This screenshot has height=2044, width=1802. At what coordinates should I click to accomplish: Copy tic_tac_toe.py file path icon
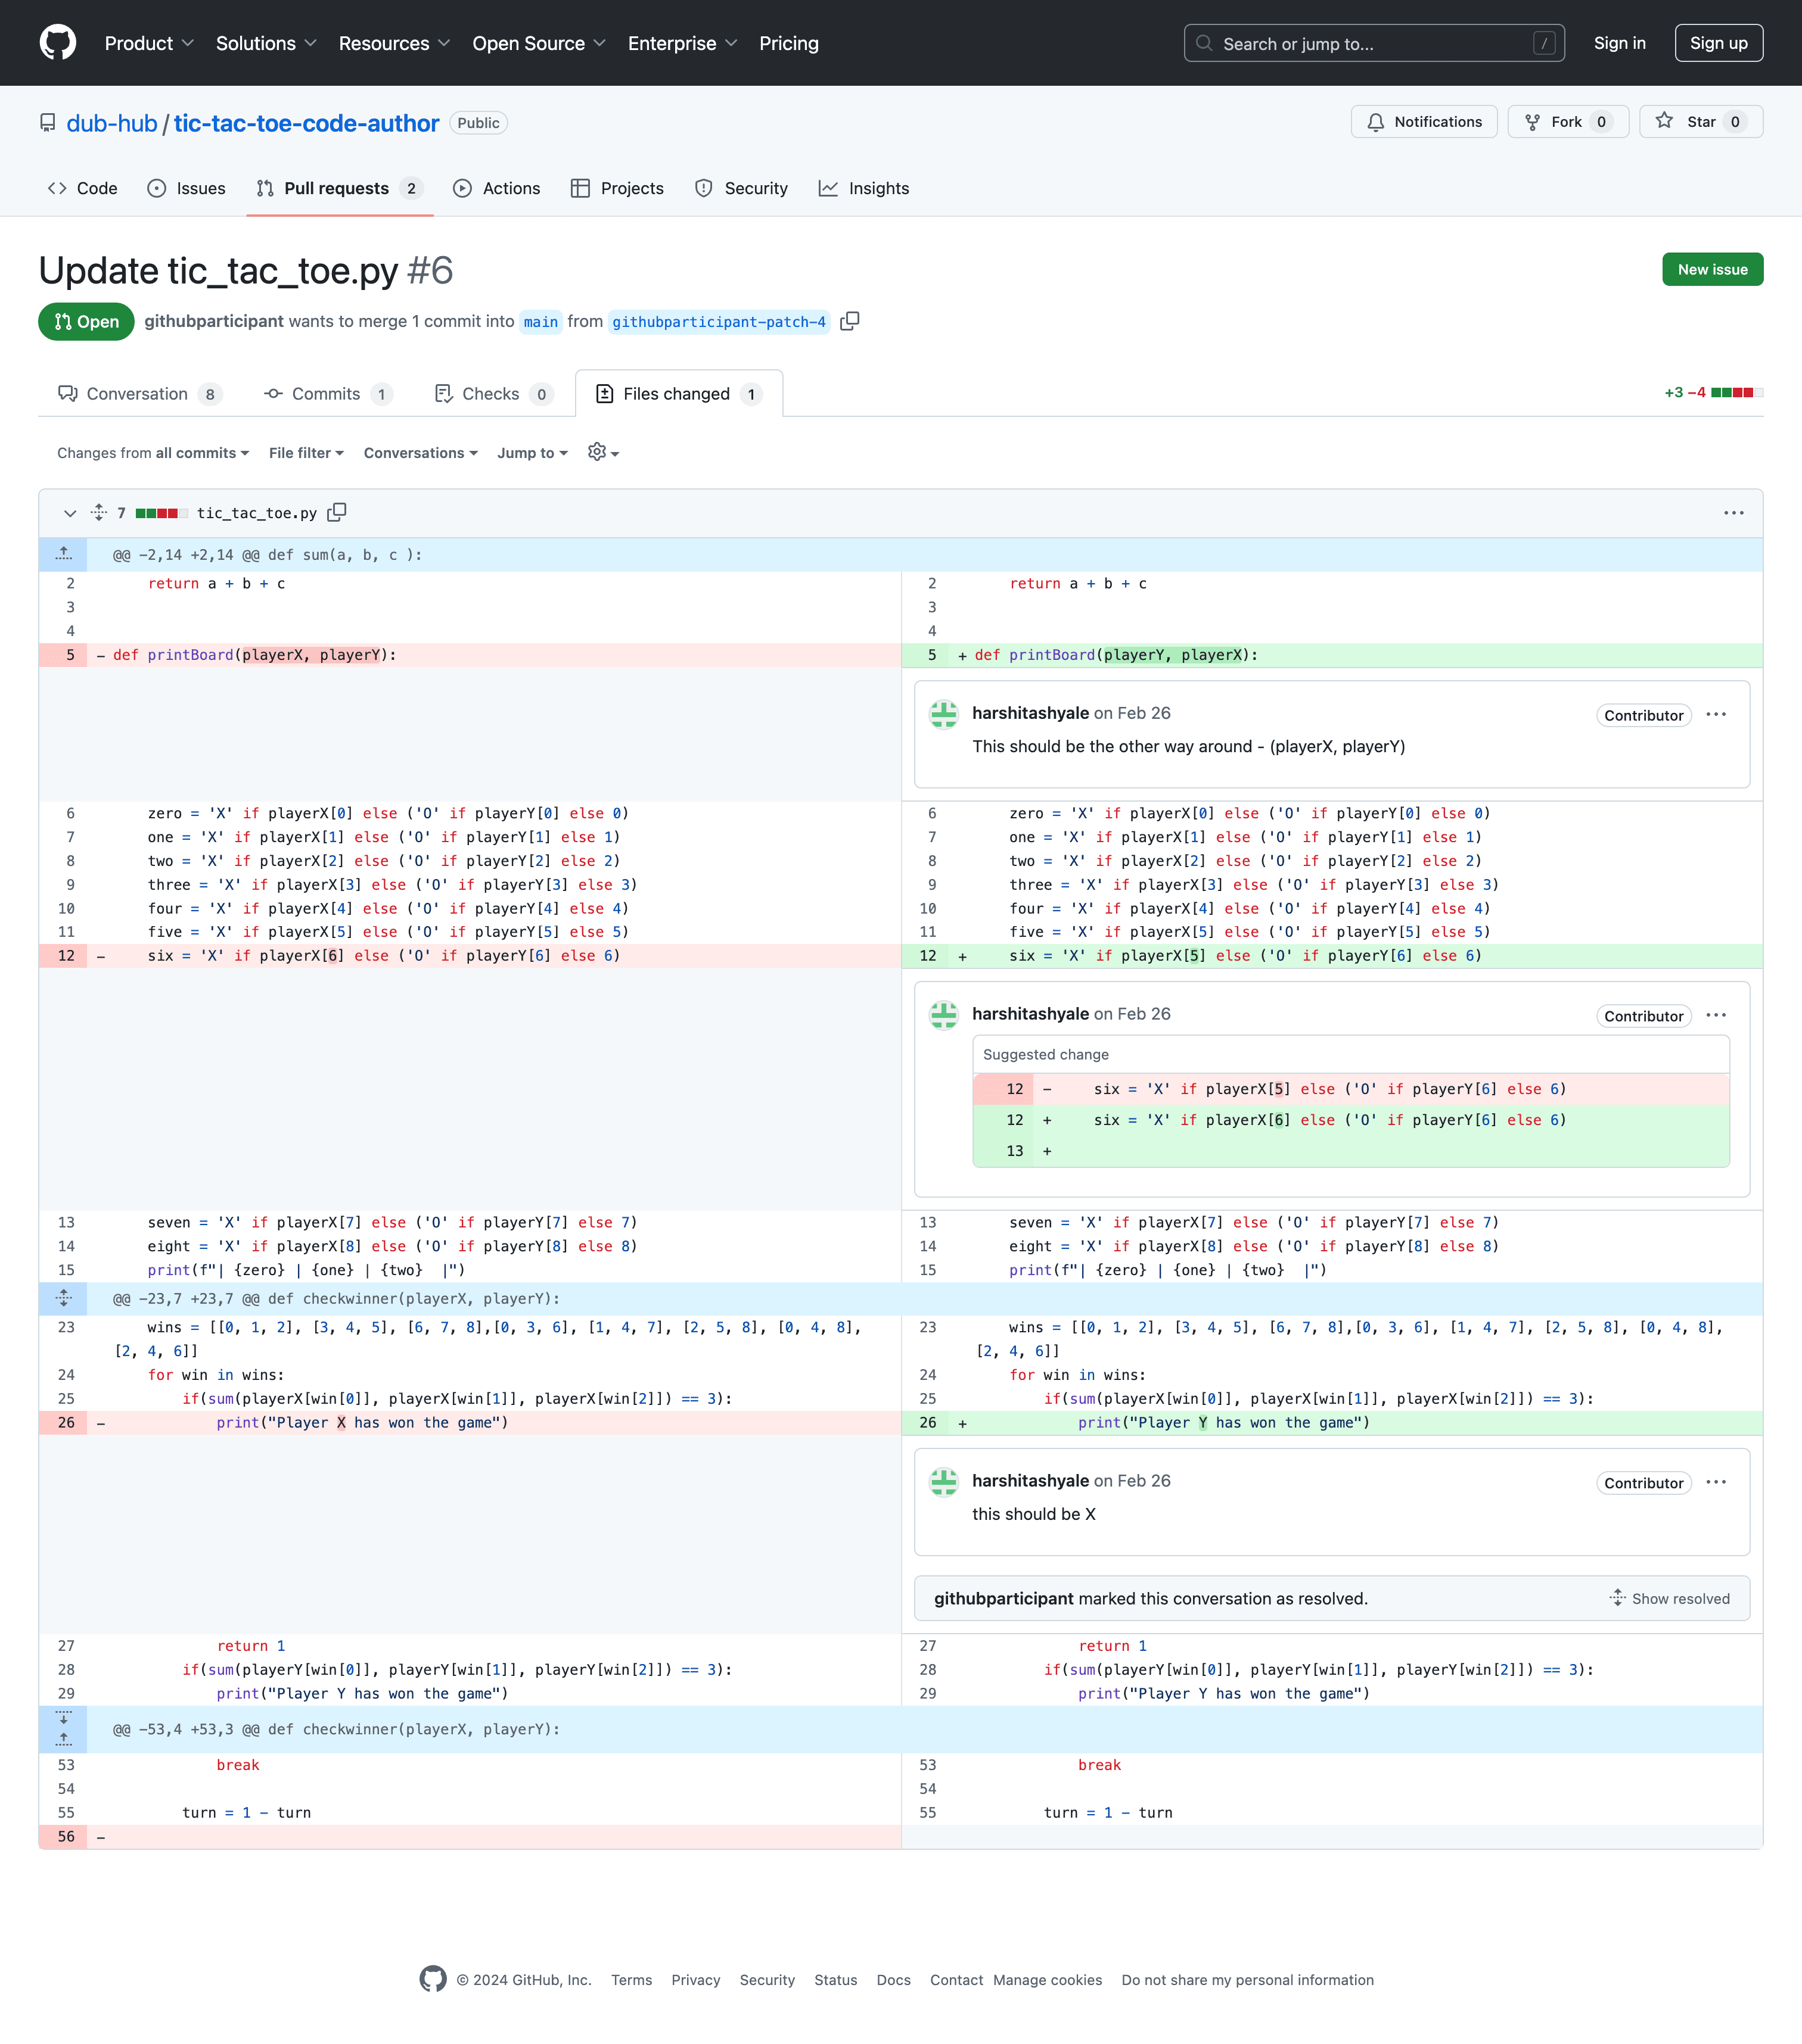point(337,512)
